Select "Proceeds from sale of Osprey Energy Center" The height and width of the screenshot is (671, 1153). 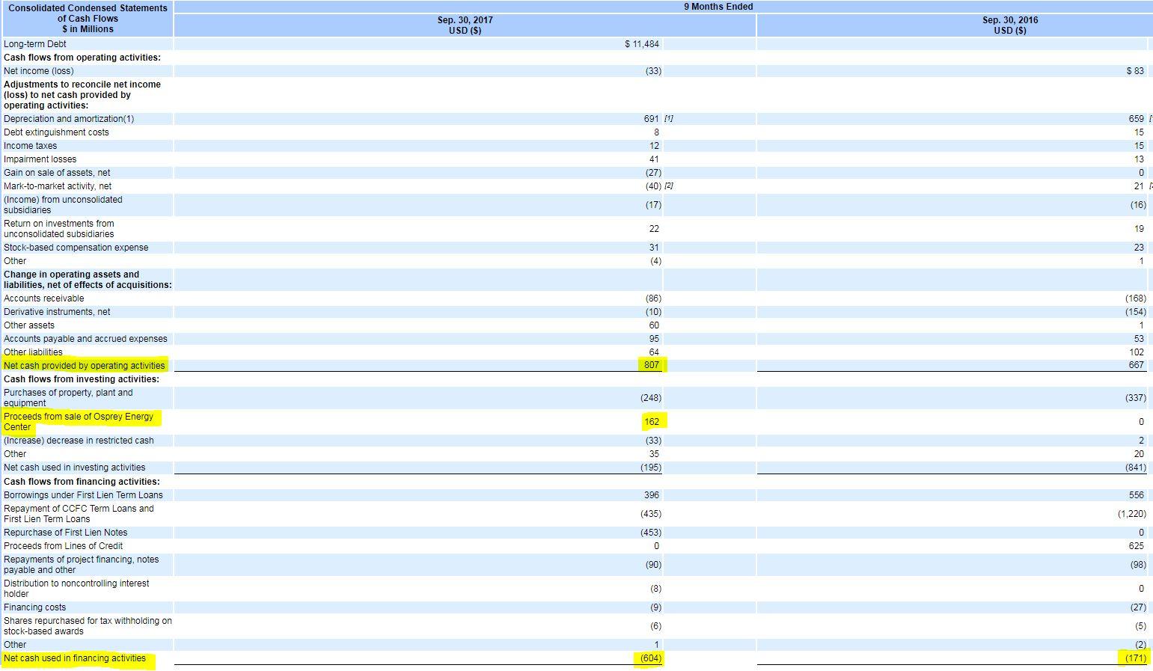[79, 422]
